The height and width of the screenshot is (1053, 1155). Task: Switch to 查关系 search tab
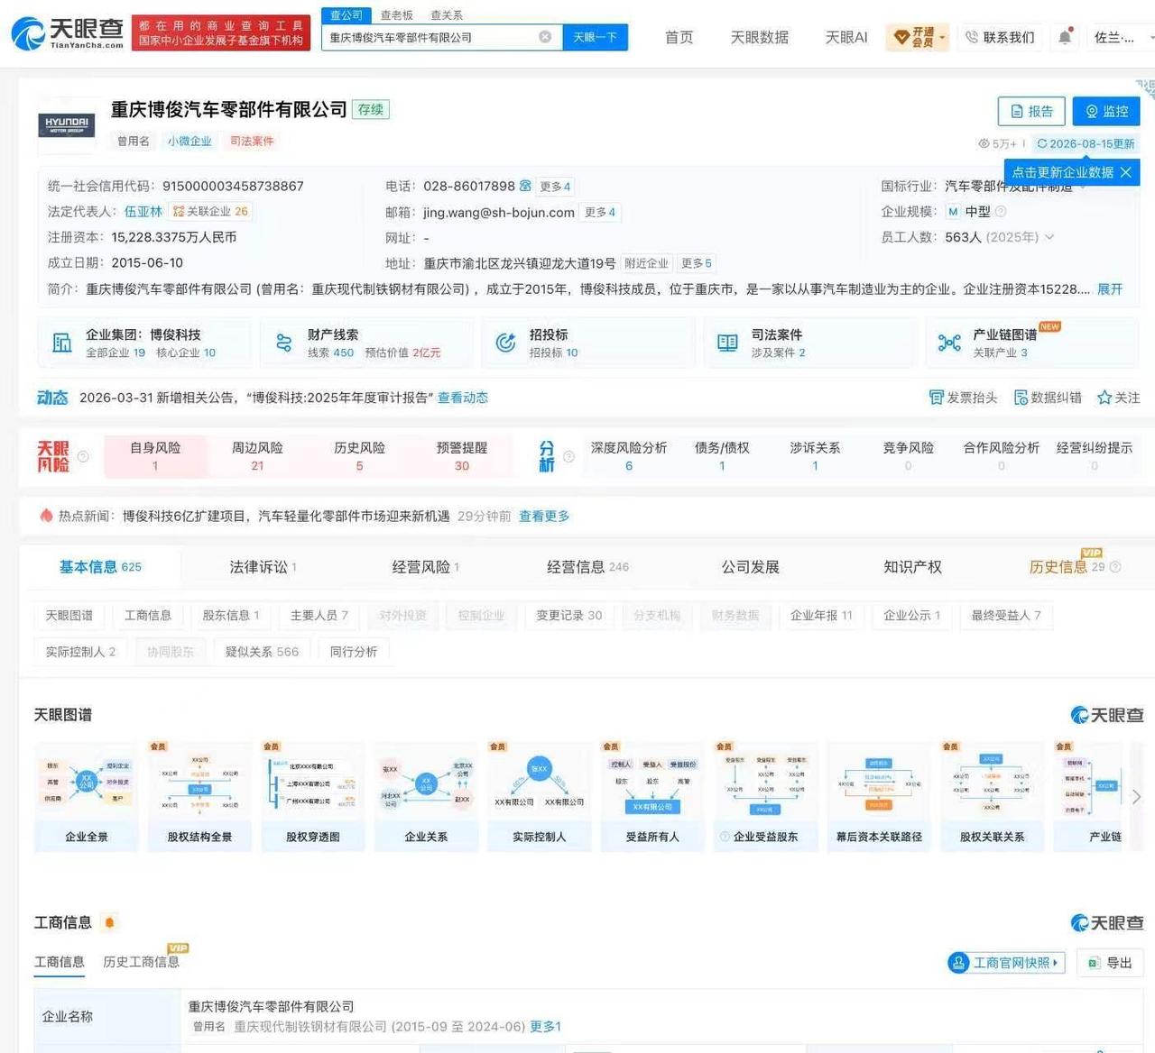(x=447, y=15)
